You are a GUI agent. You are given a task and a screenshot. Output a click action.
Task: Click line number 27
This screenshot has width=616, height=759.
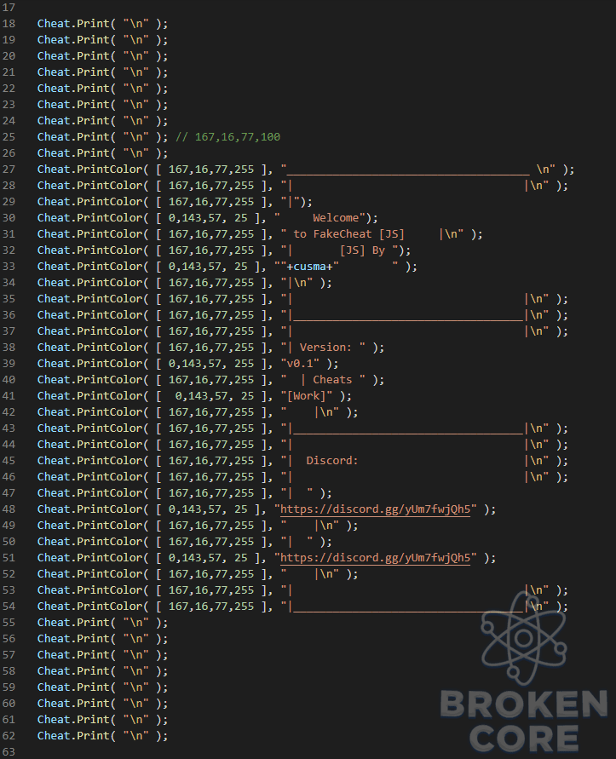9,170
